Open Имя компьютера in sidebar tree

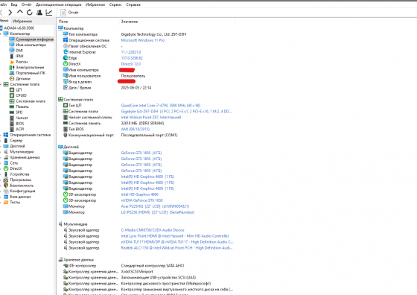click(31, 45)
